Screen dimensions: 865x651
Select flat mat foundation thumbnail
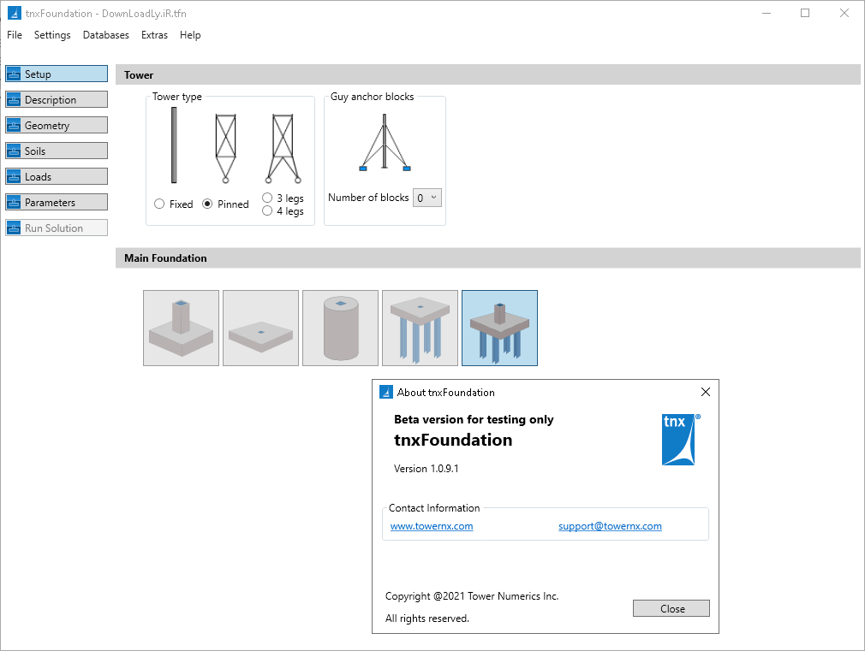pyautogui.click(x=261, y=328)
